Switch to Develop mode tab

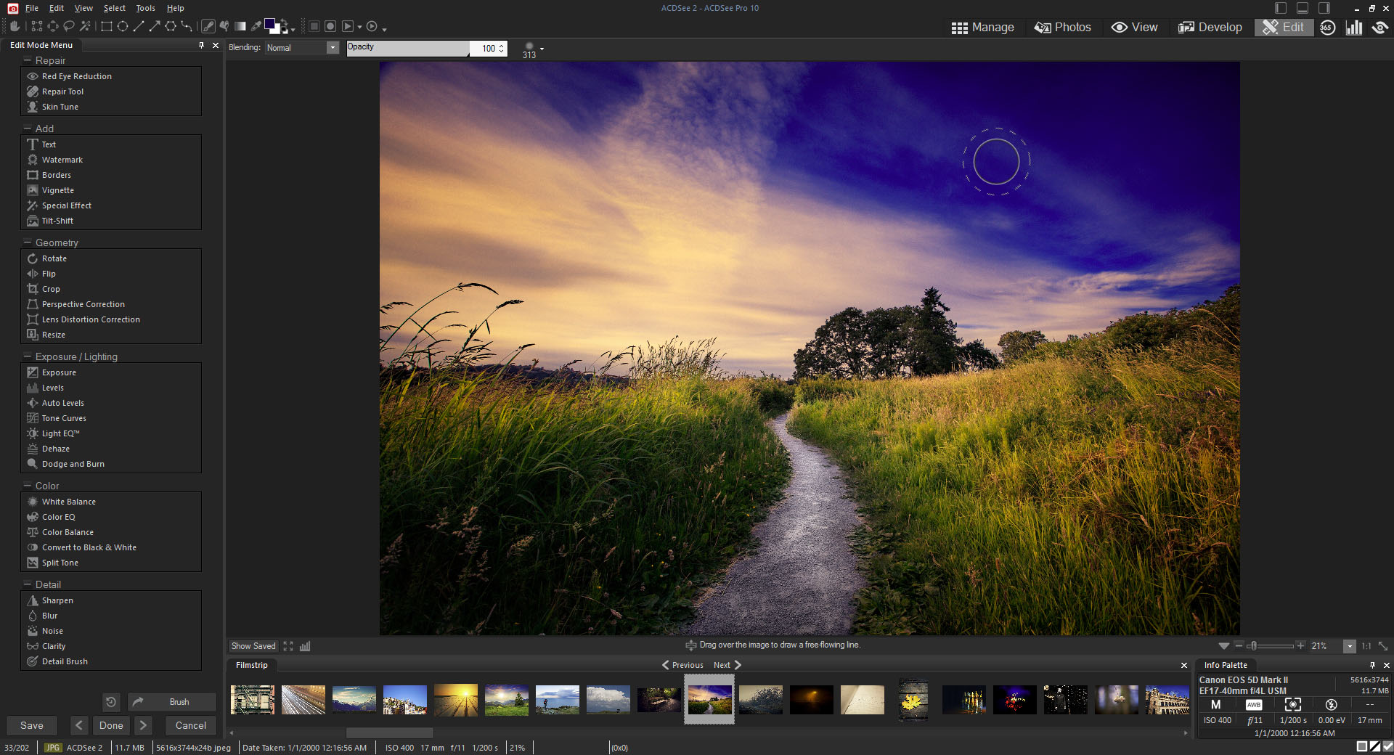tap(1210, 28)
